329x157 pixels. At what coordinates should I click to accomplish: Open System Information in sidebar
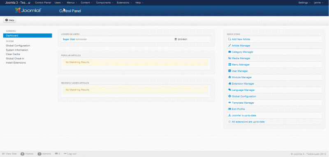[x=17, y=50]
